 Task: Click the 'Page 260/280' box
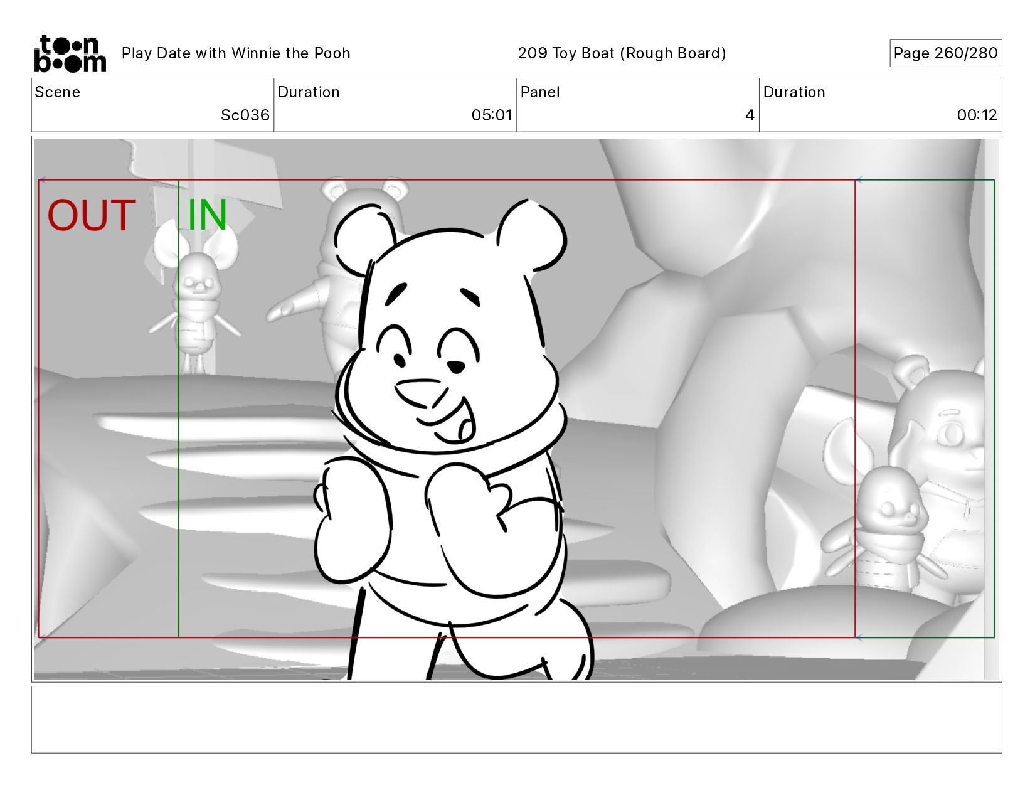click(x=945, y=53)
